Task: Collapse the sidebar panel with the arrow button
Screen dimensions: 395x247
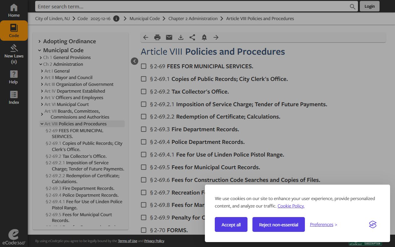Action: coord(135,61)
